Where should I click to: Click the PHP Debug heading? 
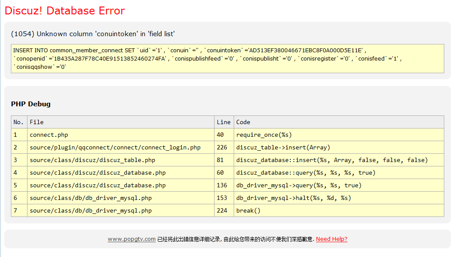pos(31,104)
